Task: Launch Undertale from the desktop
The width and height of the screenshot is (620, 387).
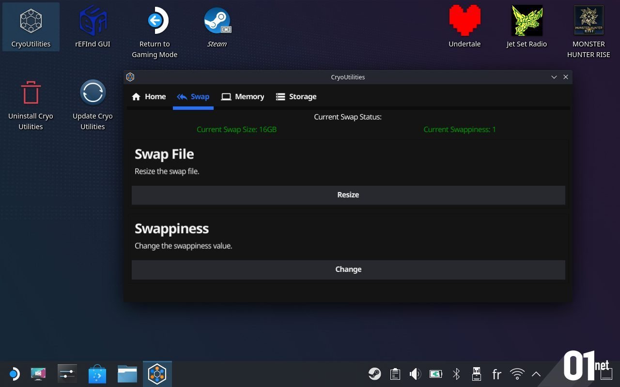Action: 465,27
